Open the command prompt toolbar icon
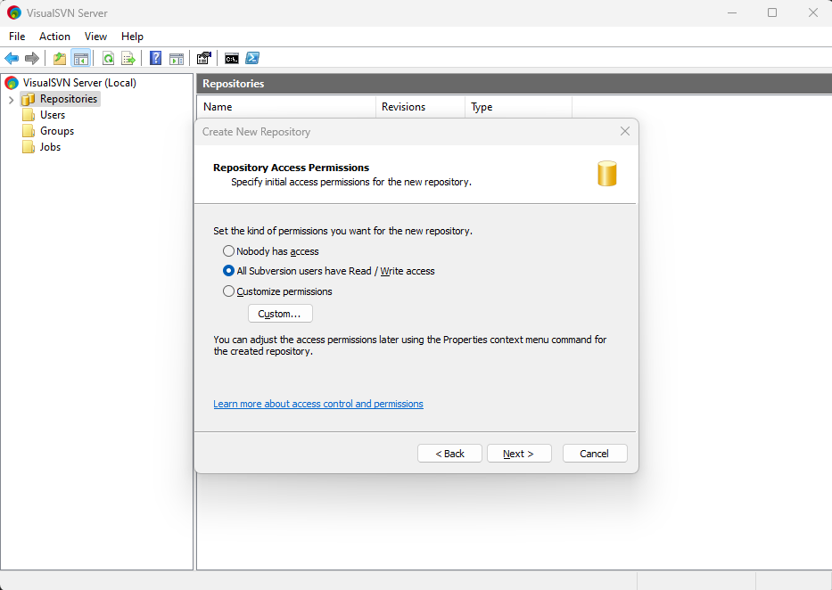832x590 pixels. [x=231, y=59]
